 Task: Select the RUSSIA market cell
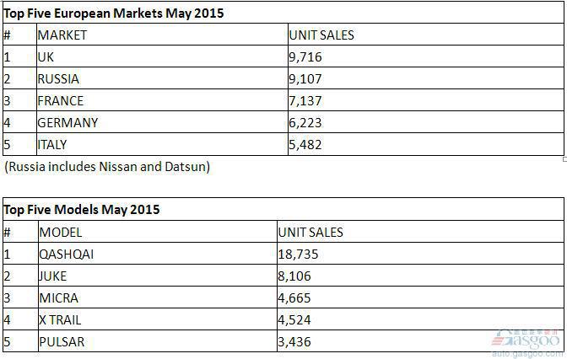click(162, 78)
